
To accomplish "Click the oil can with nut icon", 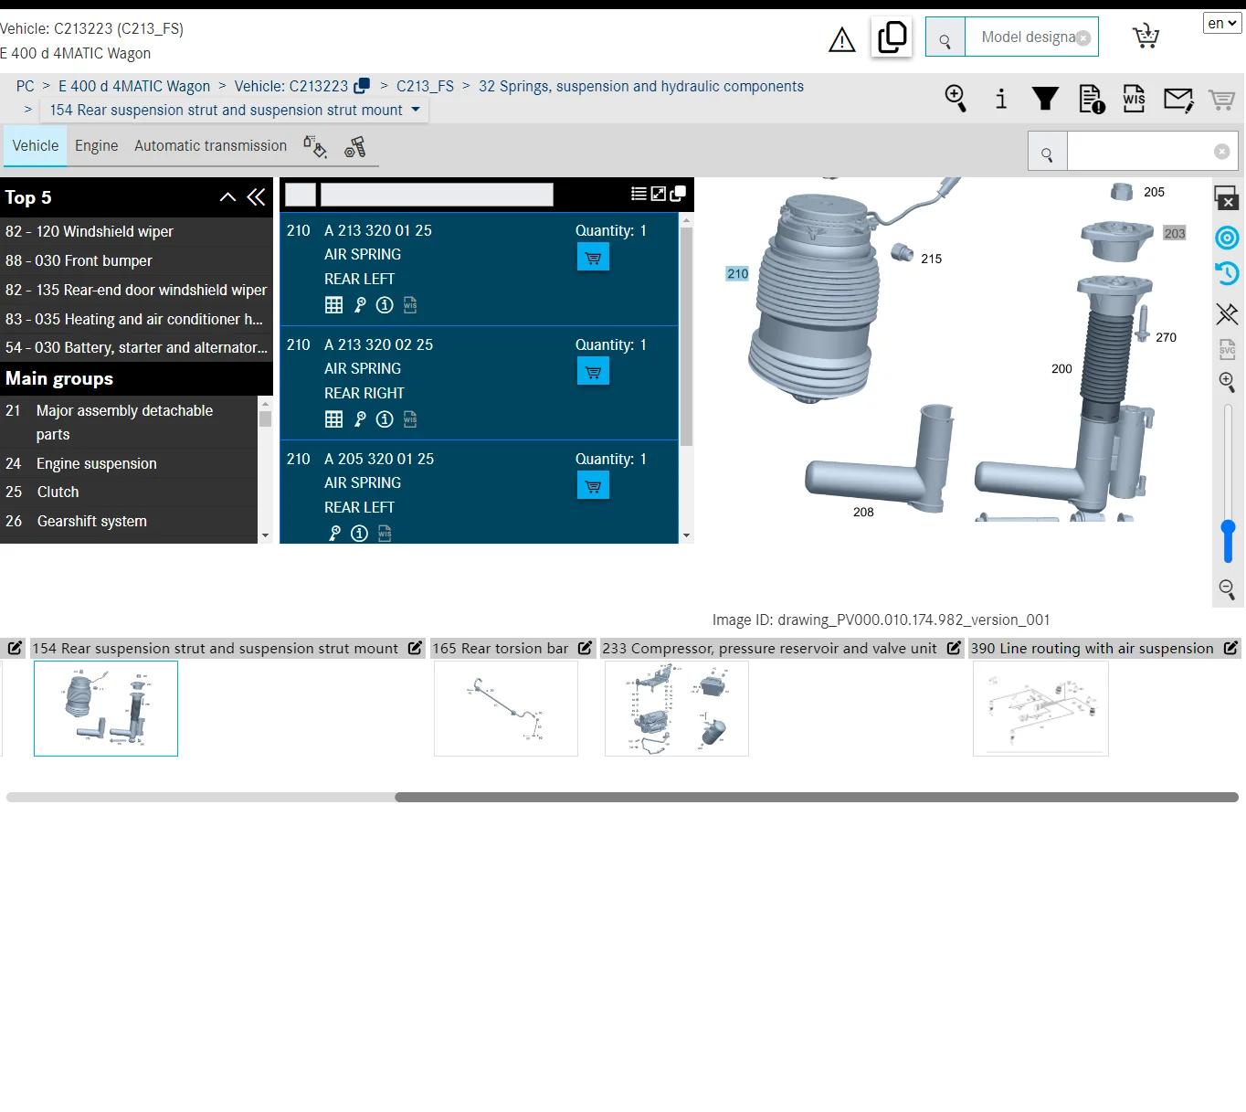I will pyautogui.click(x=355, y=147).
